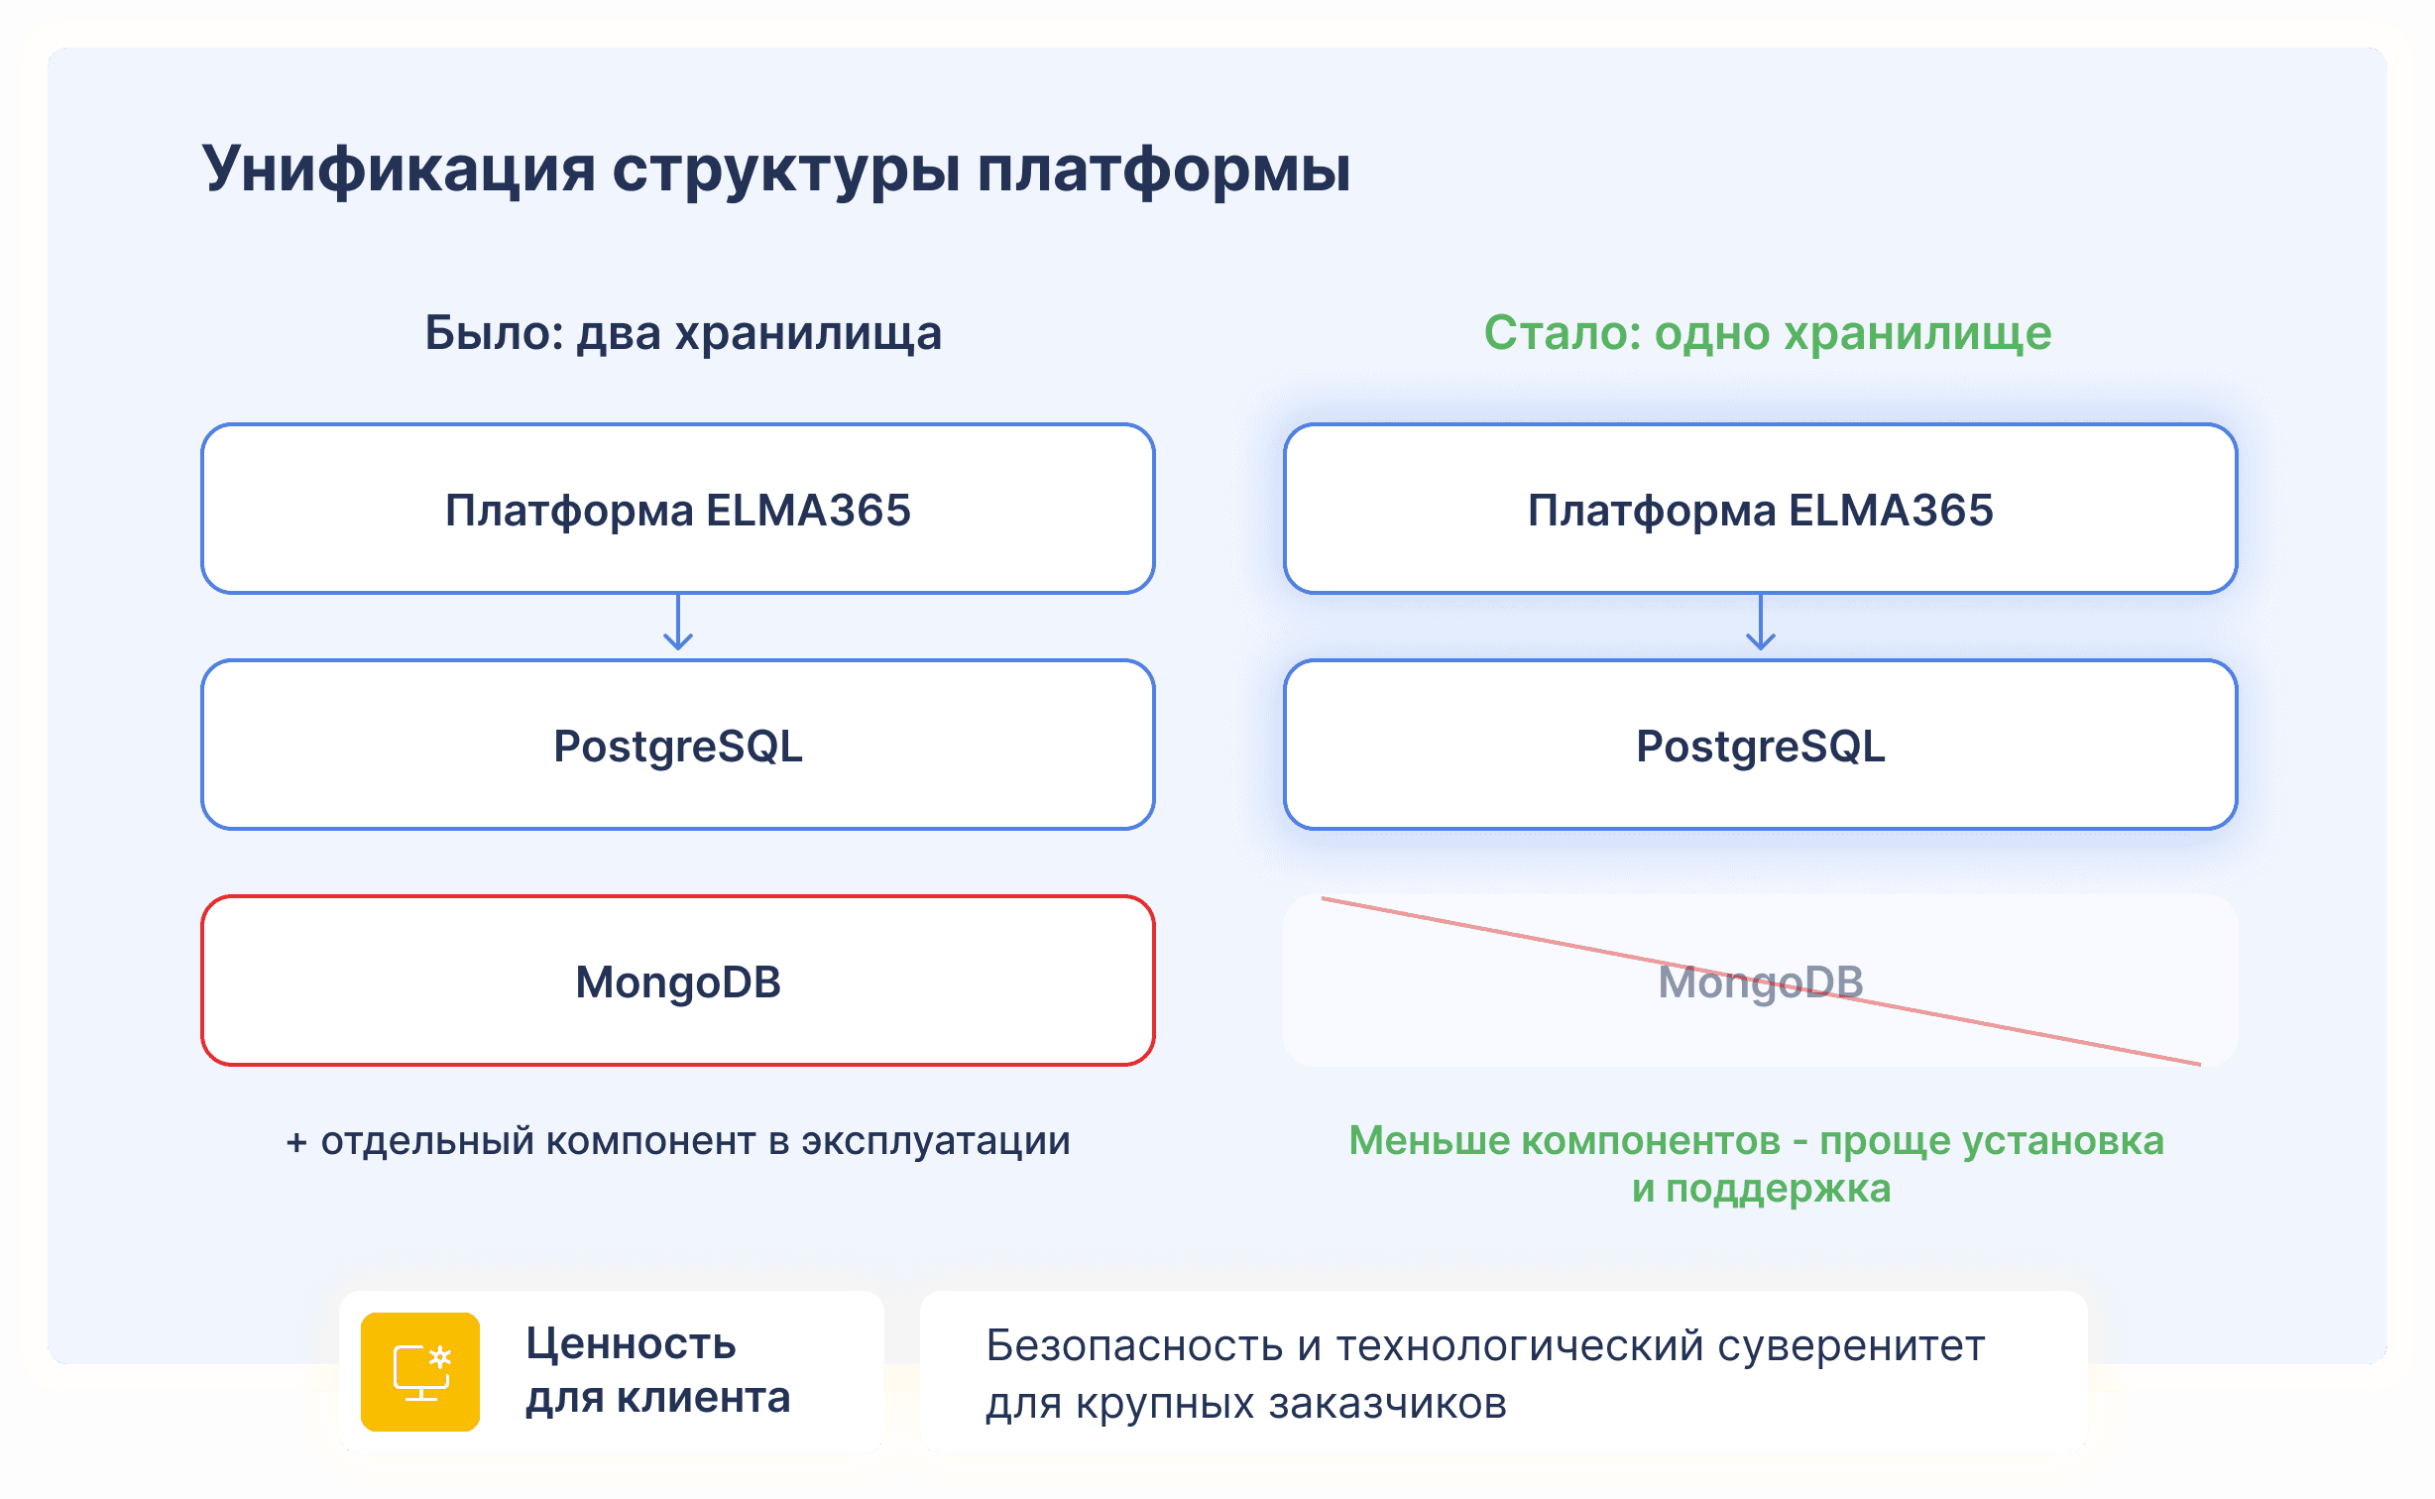Viewport: 2435px width, 1499px height.
Task: Click the red-bordered MongoDB box
Action: (x=678, y=980)
